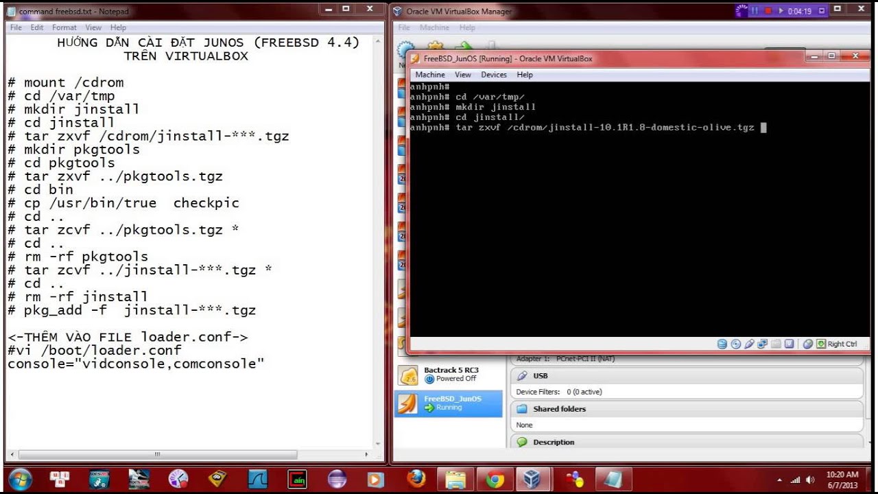This screenshot has width=878, height=494.
Task: Click the 'mount /cdrom' line in Notepad
Action: click(66, 82)
